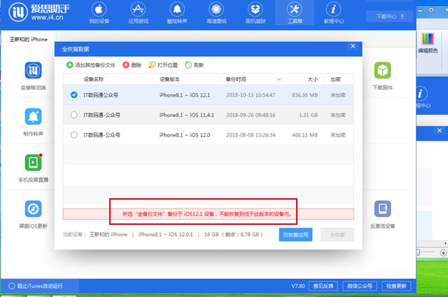Screen dimensions: 448x297
Task: Click the 设备版本 column header
Action: pyautogui.click(x=169, y=79)
